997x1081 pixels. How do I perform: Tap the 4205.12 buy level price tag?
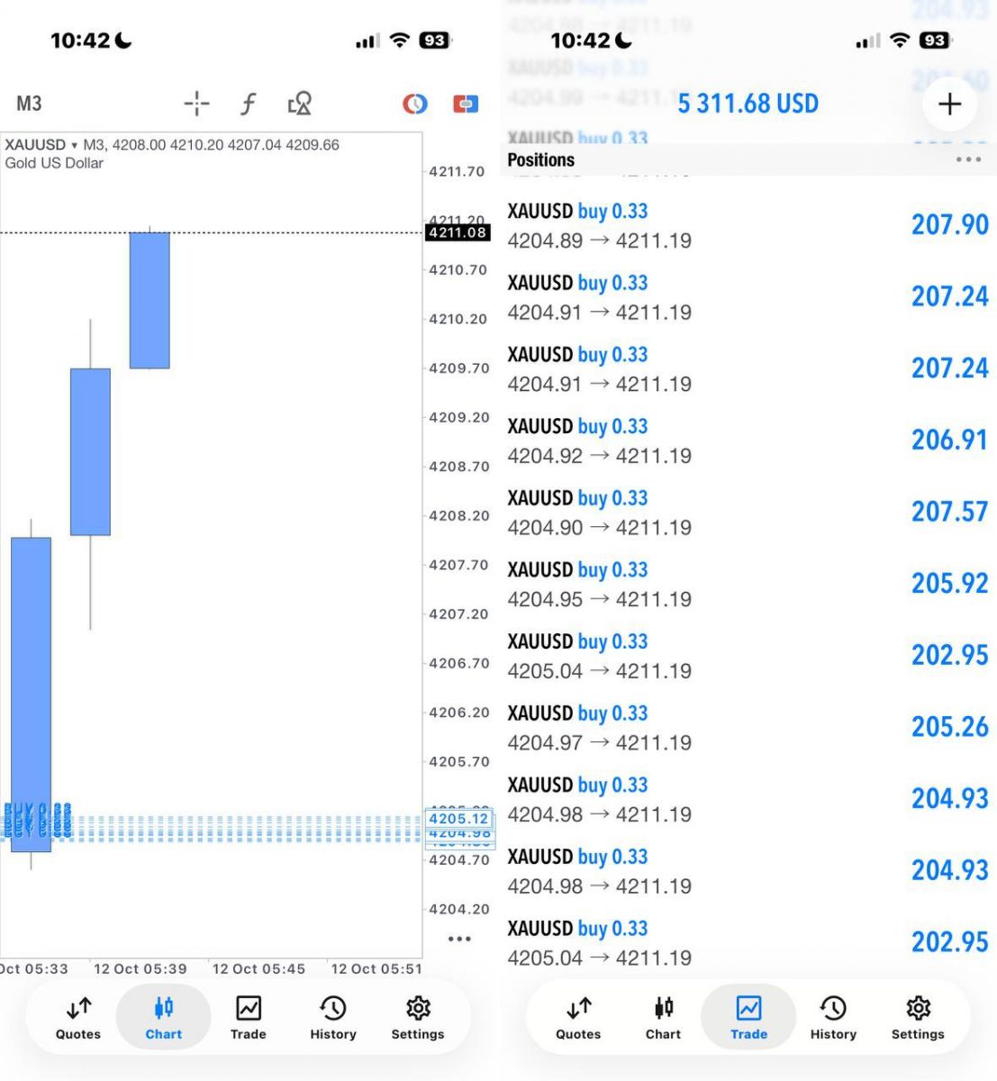tap(458, 819)
